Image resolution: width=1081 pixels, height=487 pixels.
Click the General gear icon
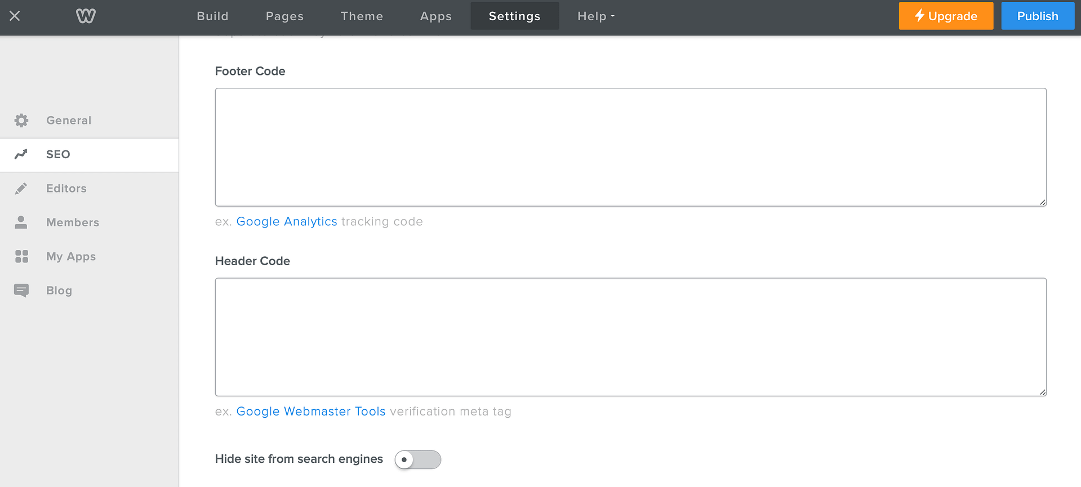21,120
